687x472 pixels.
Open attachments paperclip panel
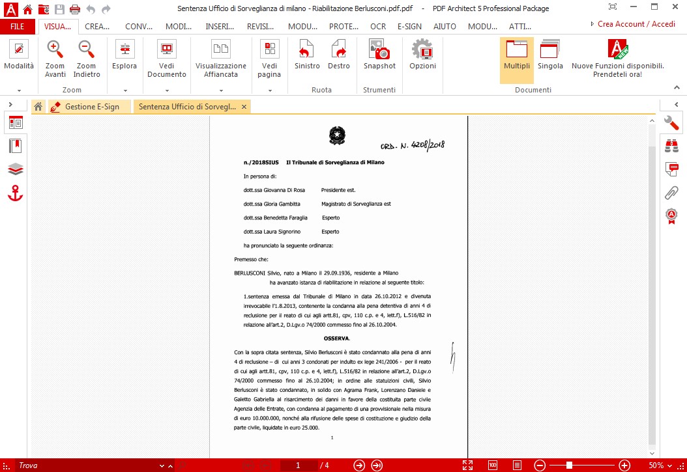coord(671,193)
